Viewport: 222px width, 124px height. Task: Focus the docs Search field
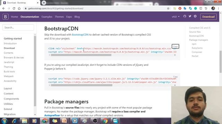coord(18,28)
